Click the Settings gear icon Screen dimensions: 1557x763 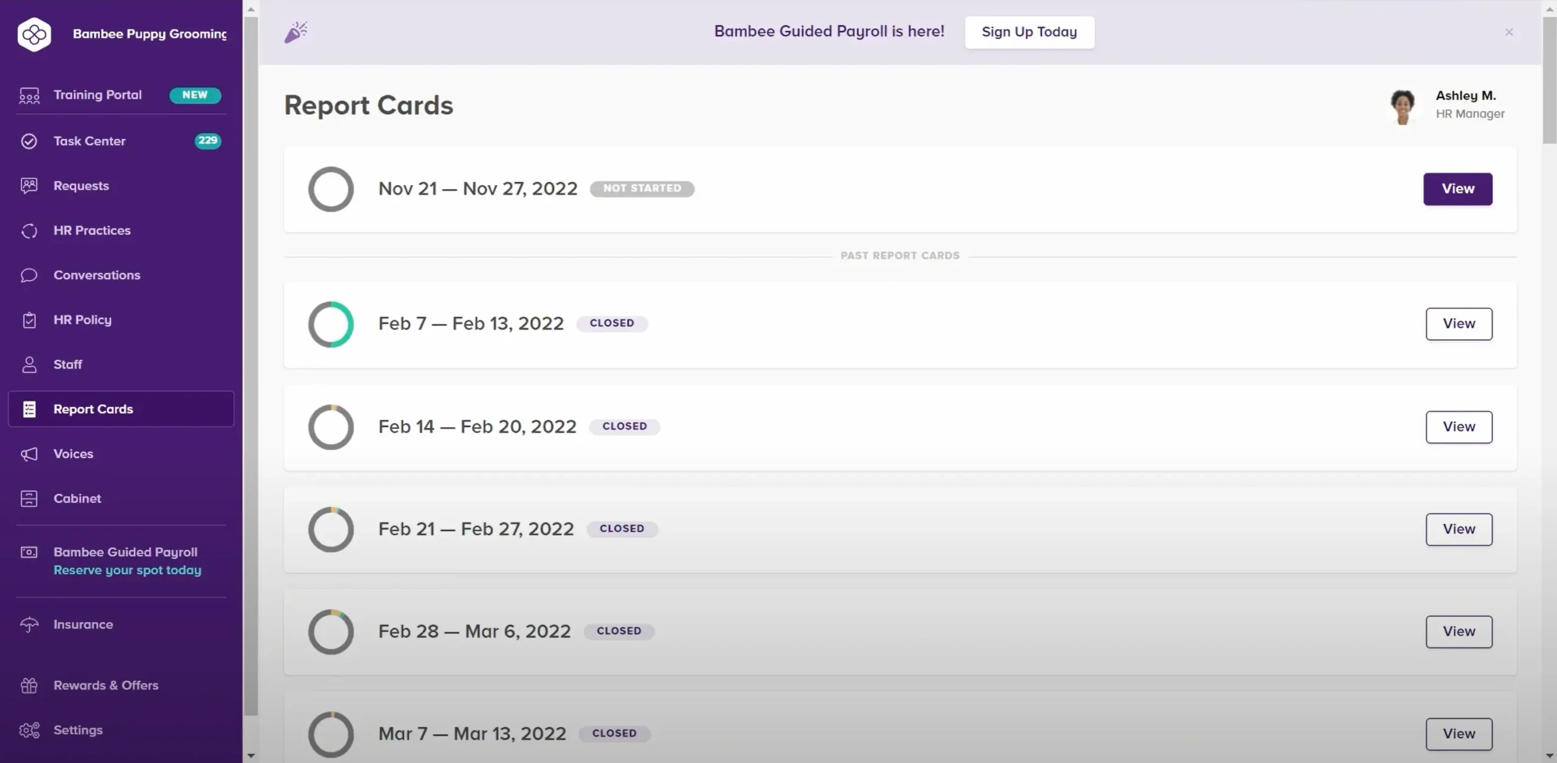tap(29, 730)
